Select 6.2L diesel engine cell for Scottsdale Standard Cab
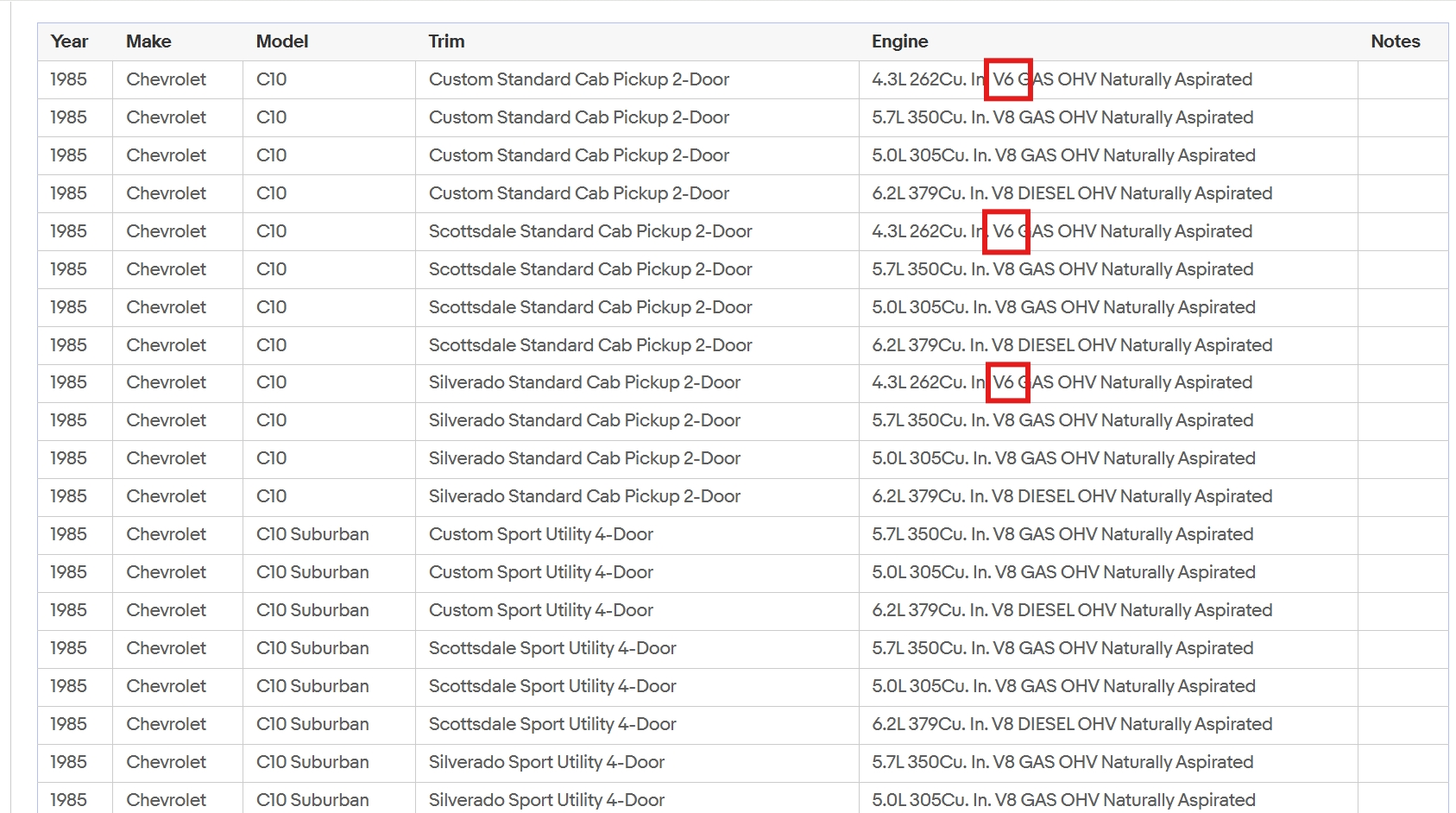Image resolution: width=1456 pixels, height=813 pixels. (x=1108, y=345)
